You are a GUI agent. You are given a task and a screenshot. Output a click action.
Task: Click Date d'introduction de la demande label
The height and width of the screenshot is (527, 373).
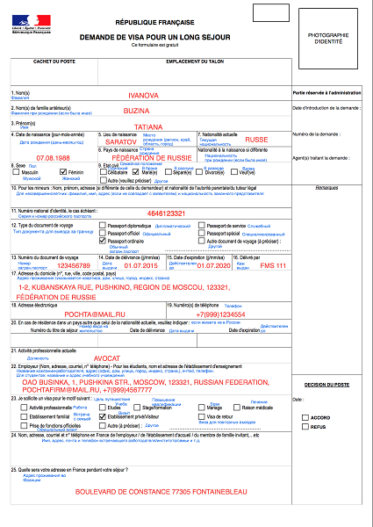[326, 108]
